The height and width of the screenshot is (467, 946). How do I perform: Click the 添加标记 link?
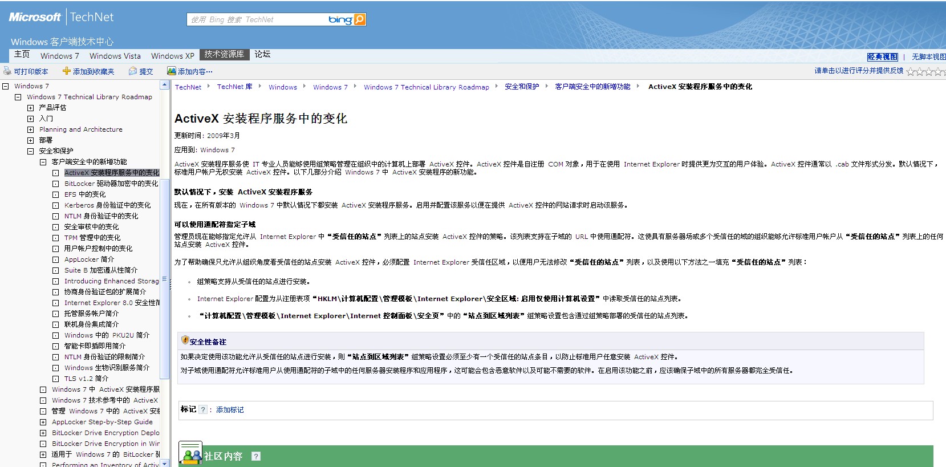230,410
